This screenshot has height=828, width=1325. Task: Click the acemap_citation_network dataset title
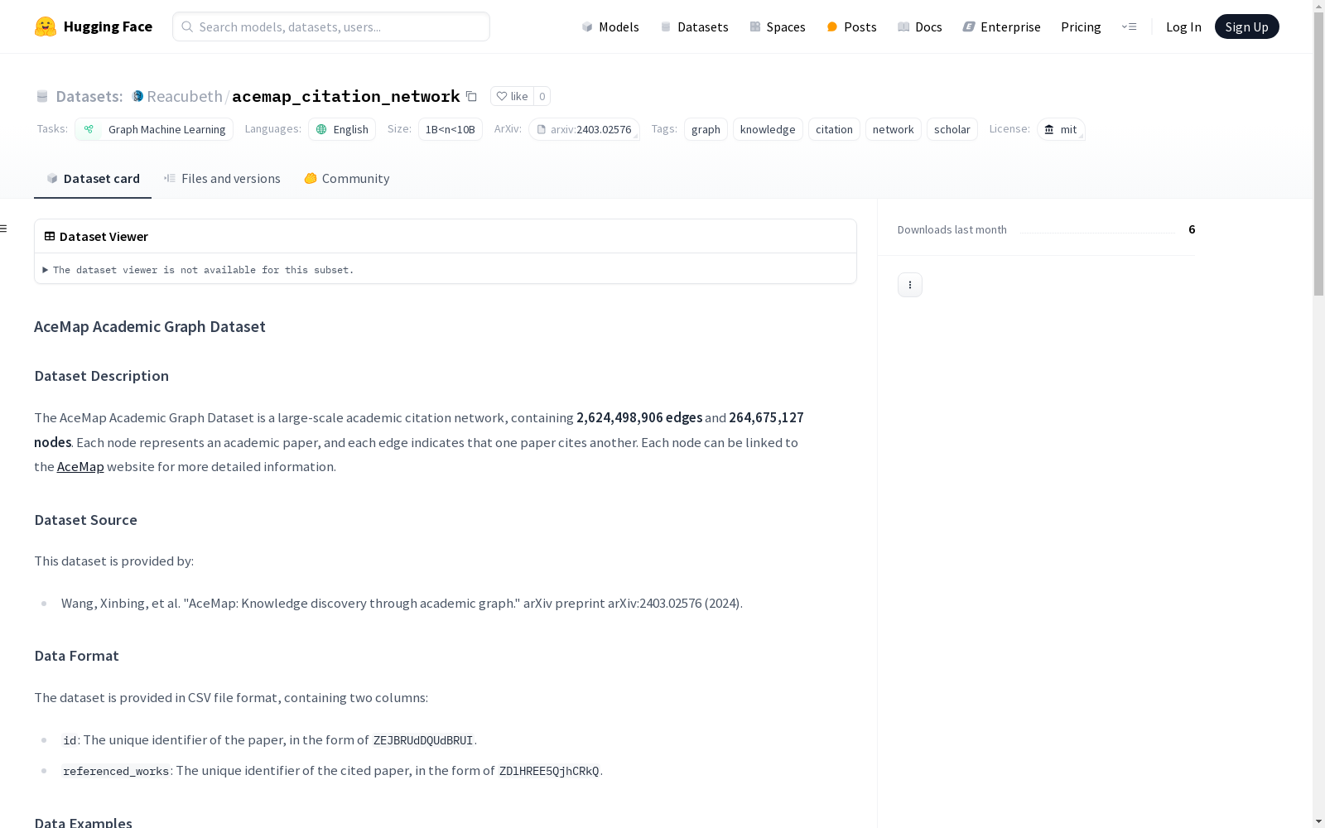click(346, 96)
